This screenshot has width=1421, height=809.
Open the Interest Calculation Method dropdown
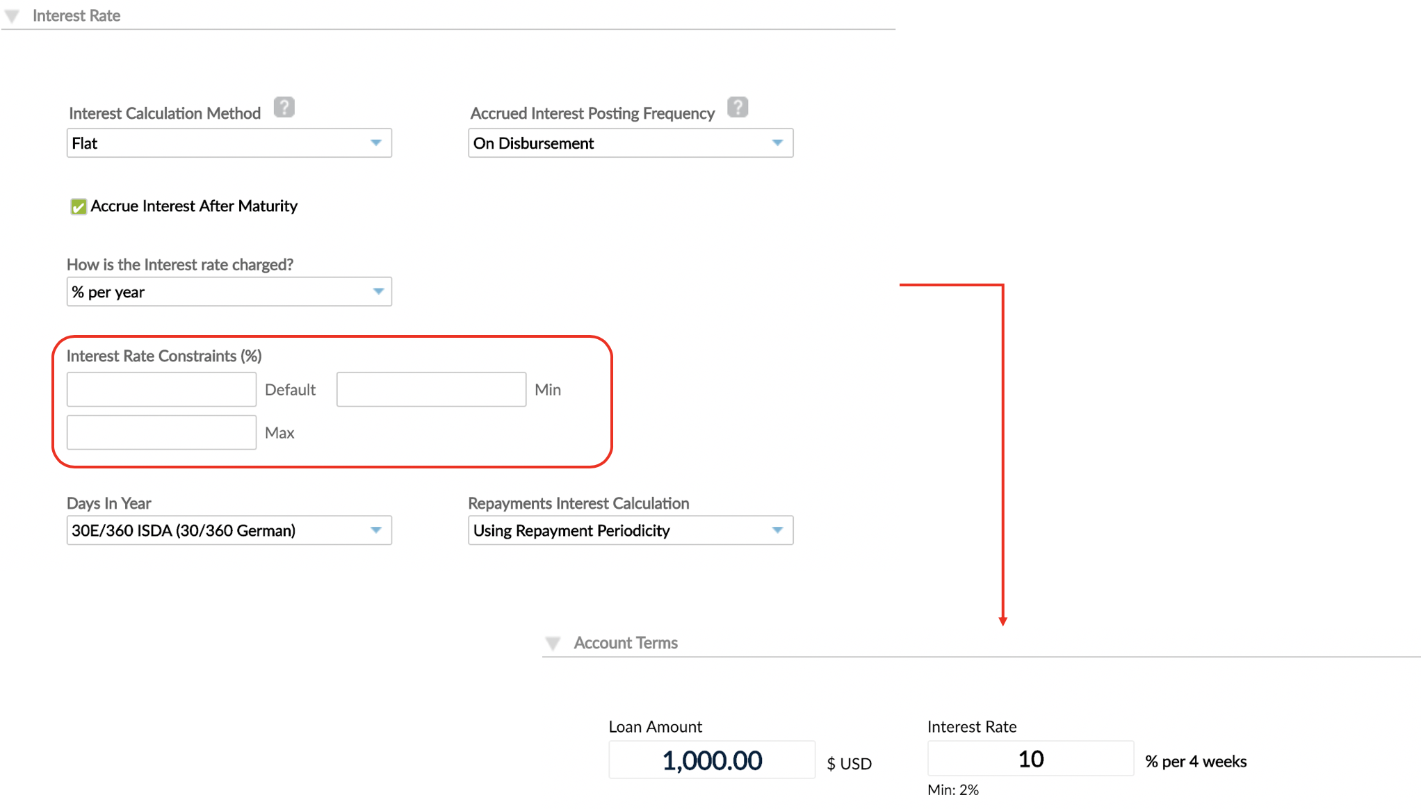[377, 142]
